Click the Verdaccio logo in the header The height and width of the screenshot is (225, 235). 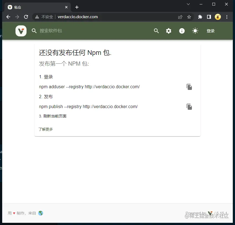21,31
